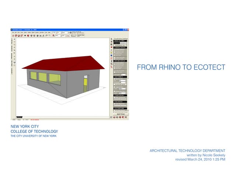Click the View/OpenGL Setup button
This screenshot has height=182, width=236.
click(121, 45)
